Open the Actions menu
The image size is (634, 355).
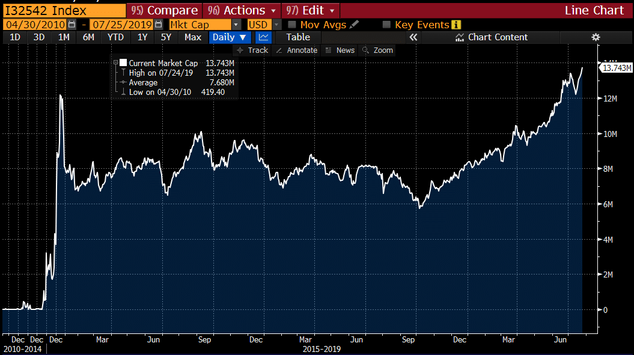[x=242, y=10]
